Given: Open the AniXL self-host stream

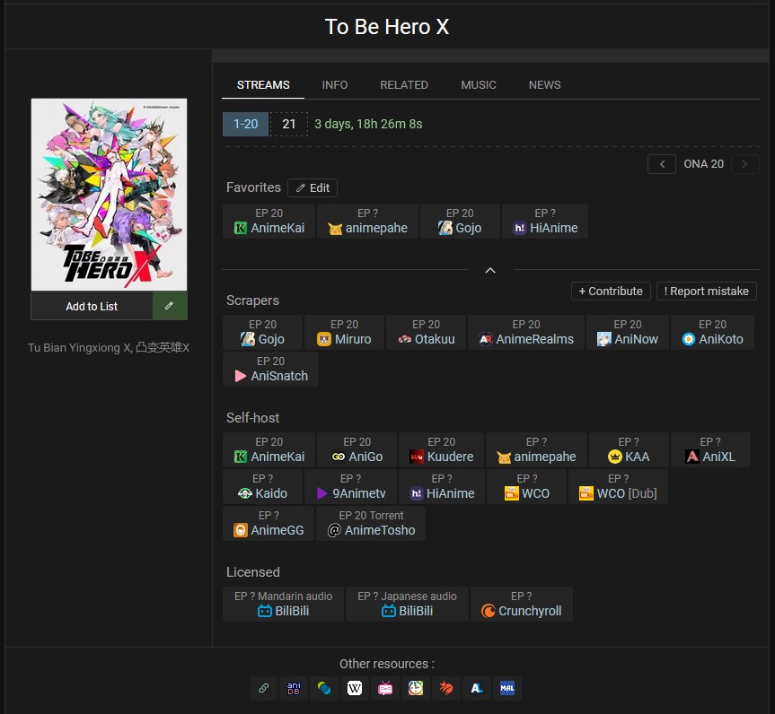Looking at the screenshot, I should click(710, 449).
